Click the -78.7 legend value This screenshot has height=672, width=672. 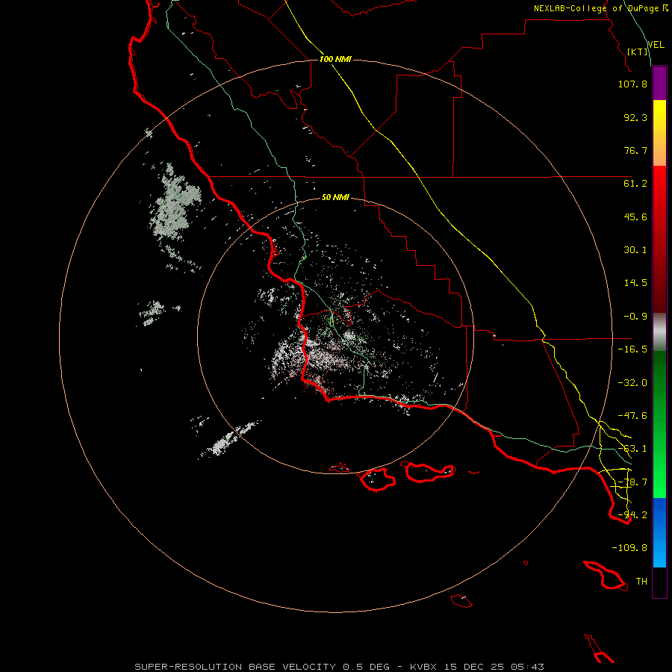[x=632, y=482]
